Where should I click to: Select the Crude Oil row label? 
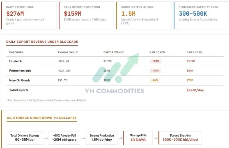(15, 61)
